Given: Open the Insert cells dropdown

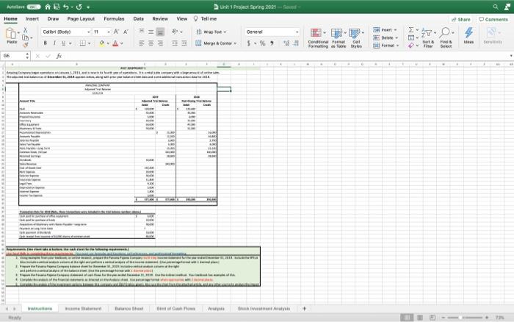Looking at the screenshot, I should (385, 30).
